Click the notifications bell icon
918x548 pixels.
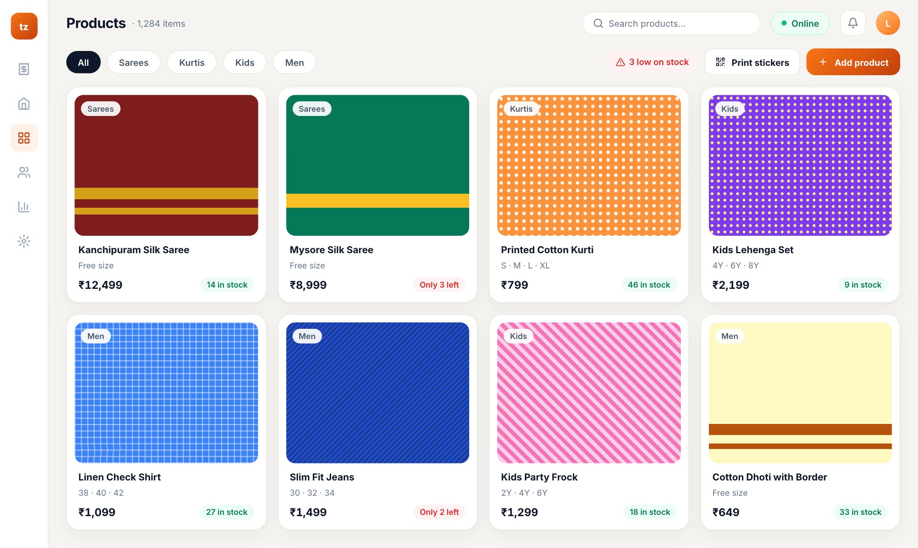click(x=853, y=23)
